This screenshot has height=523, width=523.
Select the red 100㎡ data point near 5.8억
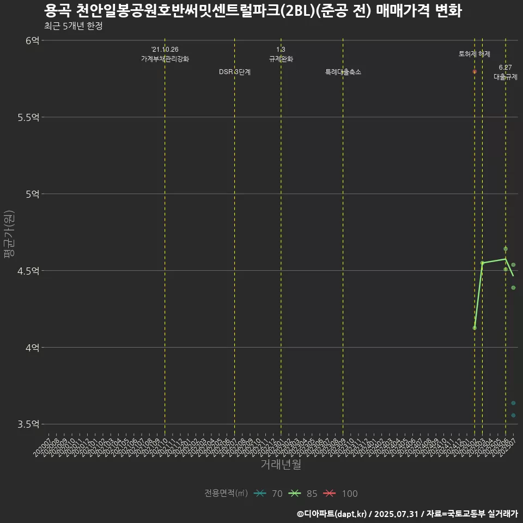click(x=475, y=72)
